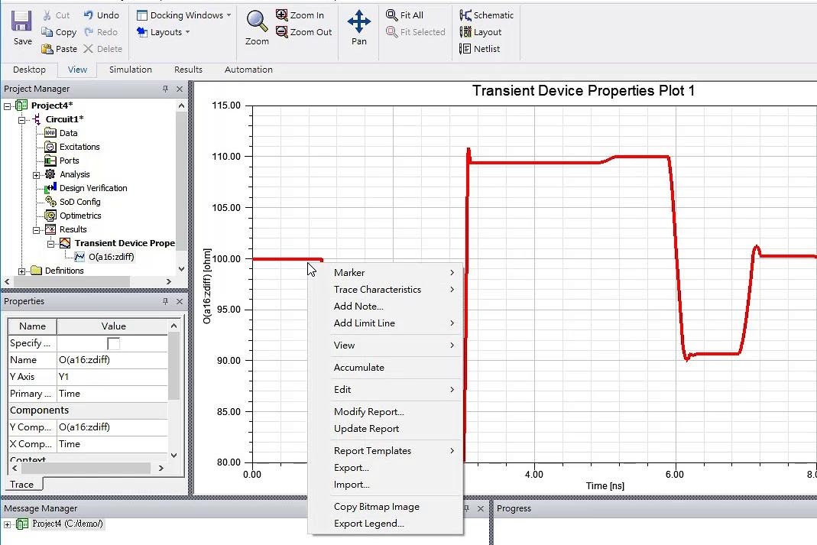Switch to the Automation ribbon tab
This screenshot has height=545, width=817.
[248, 70]
